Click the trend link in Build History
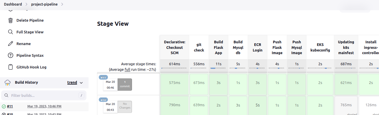The height and width of the screenshot is (115, 379). (x=72, y=83)
